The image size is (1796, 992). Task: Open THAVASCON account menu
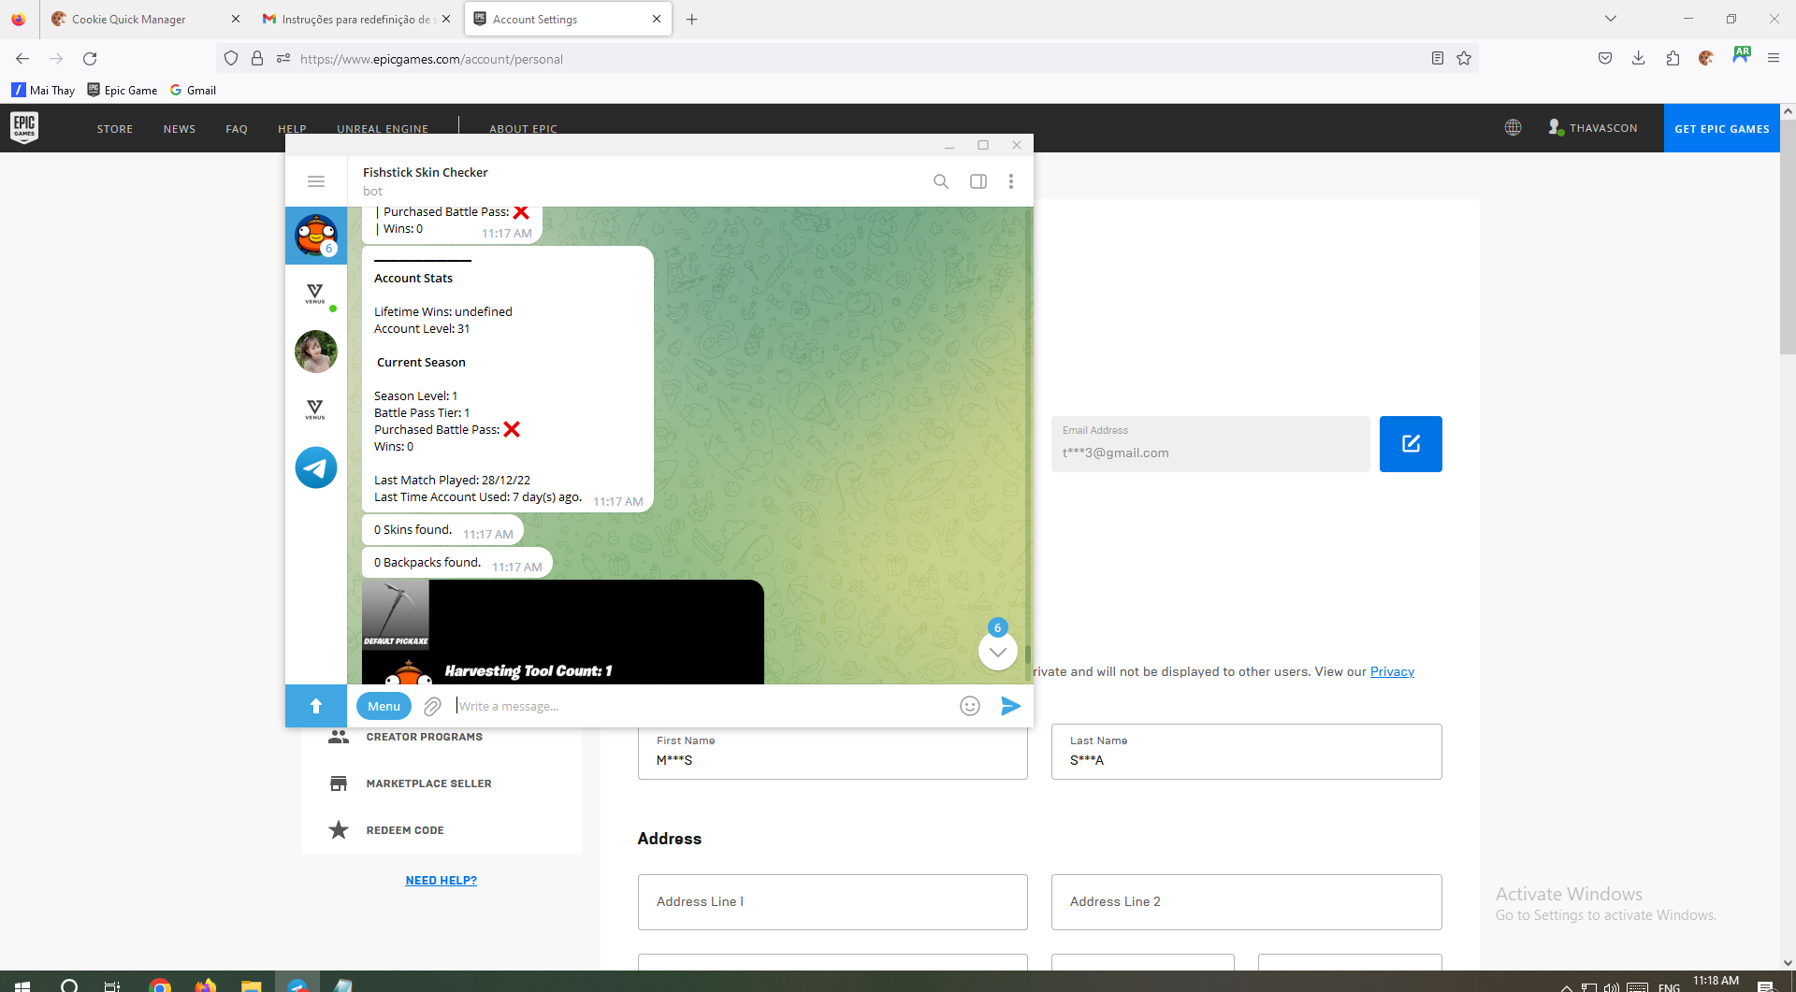pos(1592,127)
